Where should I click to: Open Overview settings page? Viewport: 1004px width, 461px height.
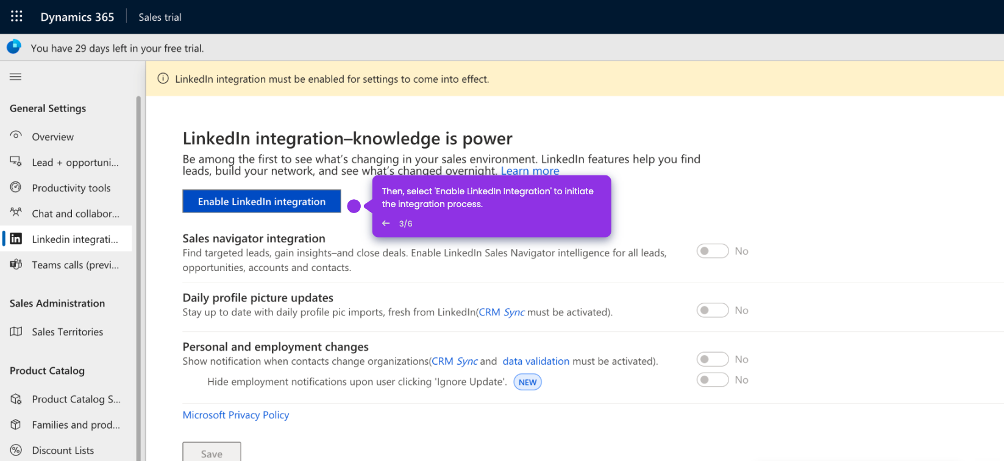coord(66,136)
